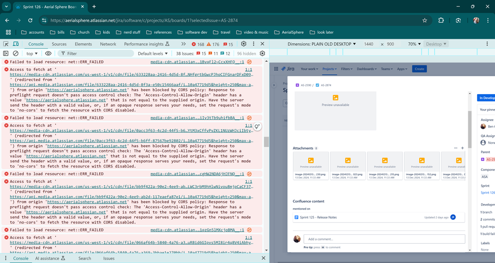Close the DevTools panel
495x263 pixels.
click(x=262, y=44)
